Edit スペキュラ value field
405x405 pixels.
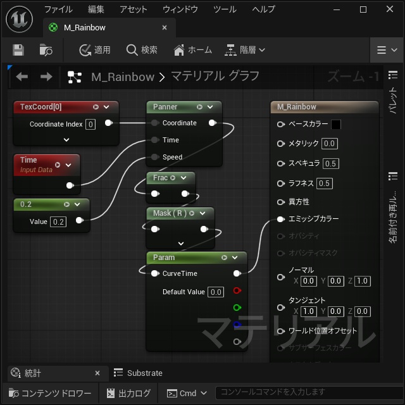click(330, 163)
